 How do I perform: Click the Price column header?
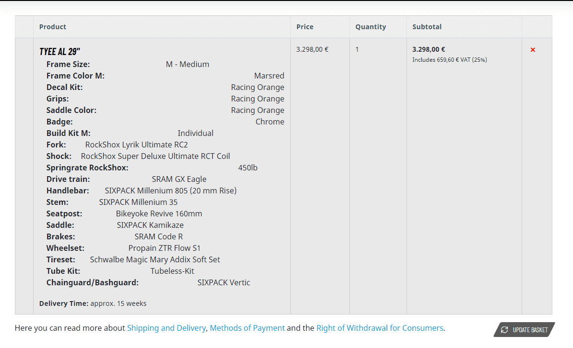pyautogui.click(x=305, y=27)
